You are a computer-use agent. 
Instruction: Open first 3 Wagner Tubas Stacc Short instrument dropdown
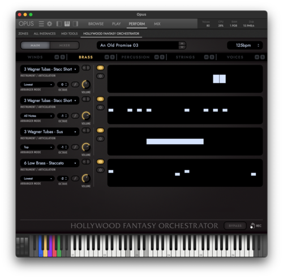click(x=50, y=69)
